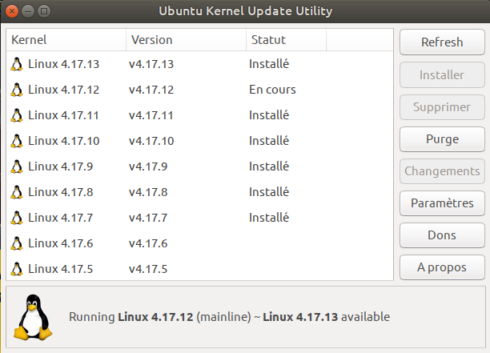
Task: Select the Linux 4.17.12 row name
Action: tap(64, 90)
